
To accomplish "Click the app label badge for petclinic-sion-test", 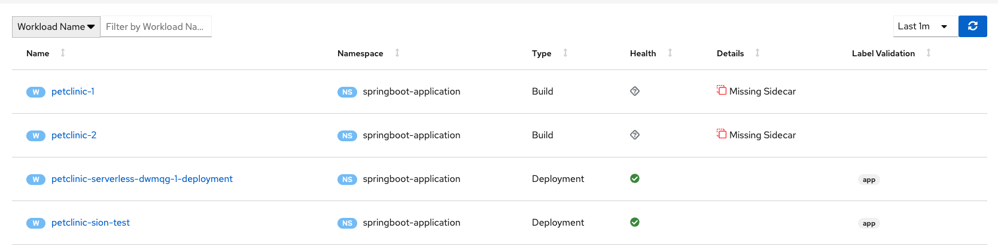I will click(x=869, y=223).
